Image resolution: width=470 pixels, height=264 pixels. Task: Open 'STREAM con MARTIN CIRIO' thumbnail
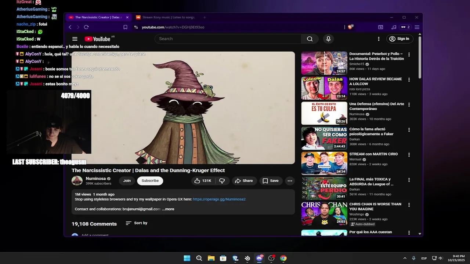pyautogui.click(x=324, y=163)
